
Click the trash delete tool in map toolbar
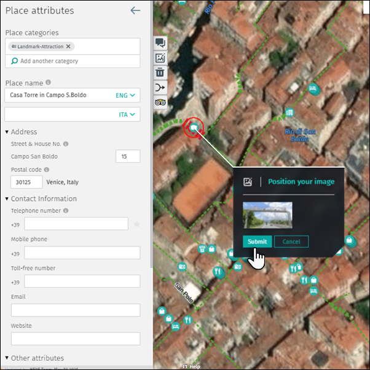click(160, 73)
